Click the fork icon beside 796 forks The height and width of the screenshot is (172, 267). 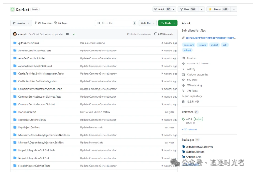(183, 91)
